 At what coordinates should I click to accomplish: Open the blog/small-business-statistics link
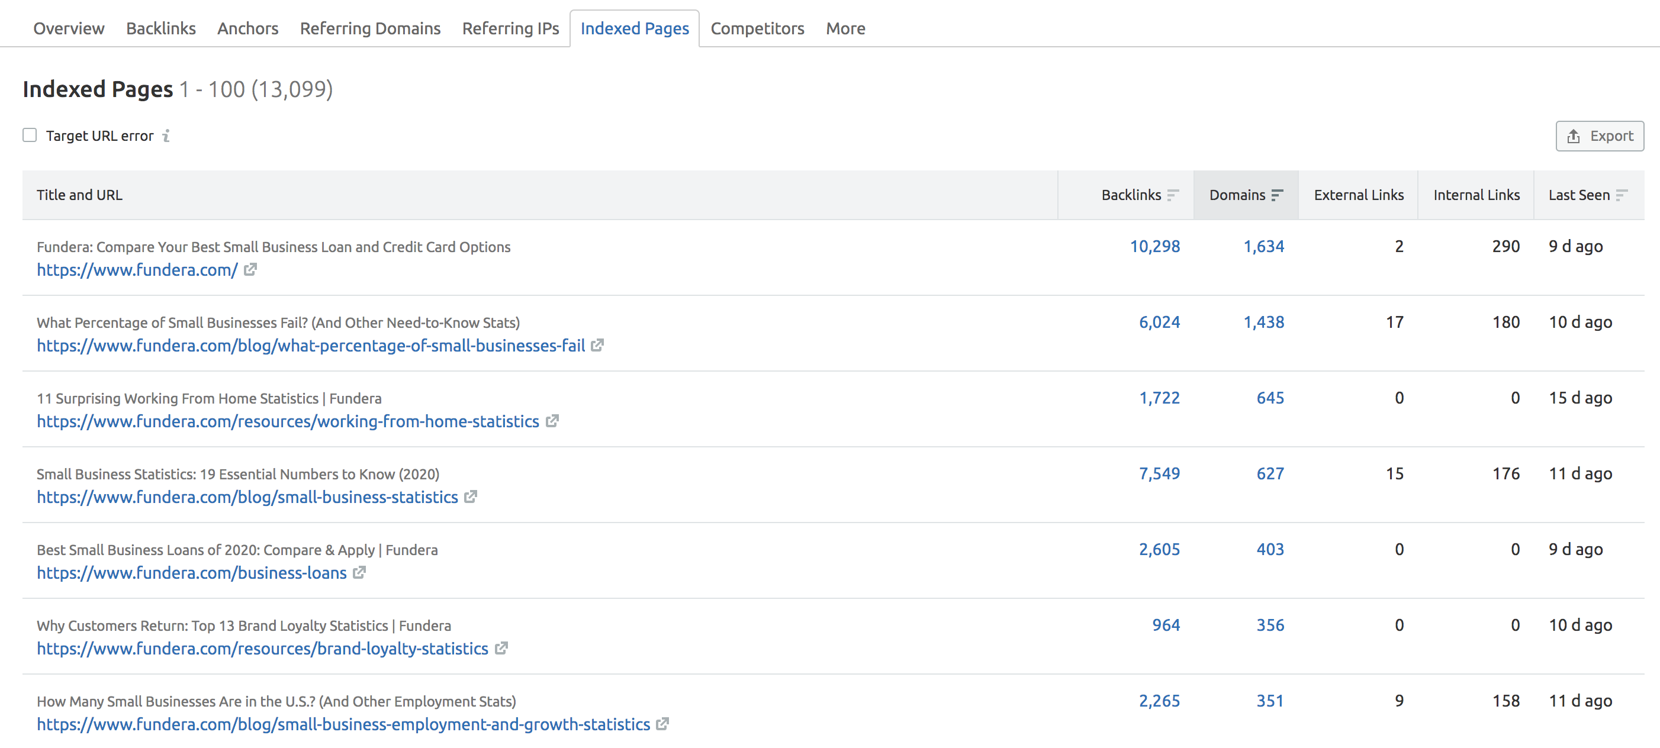[247, 497]
